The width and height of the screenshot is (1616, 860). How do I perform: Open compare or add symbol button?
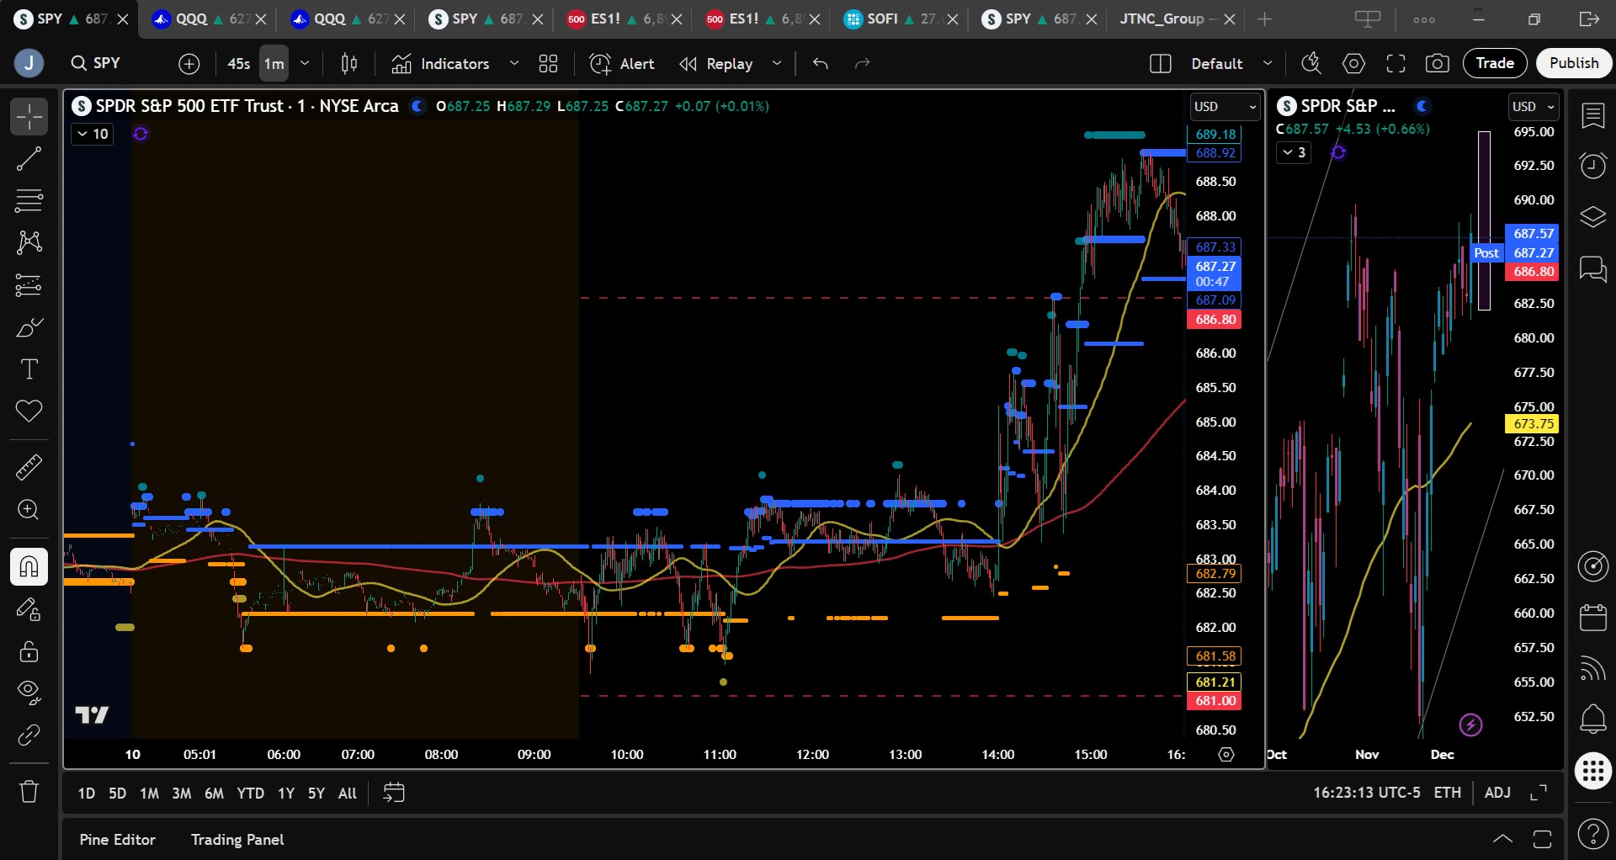189,64
